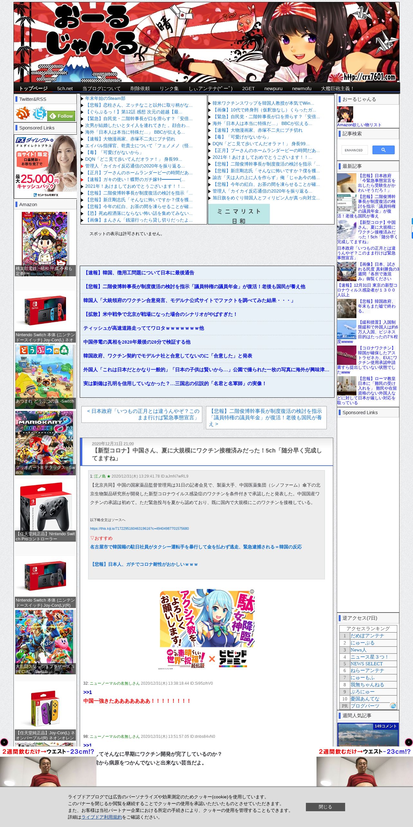Open newmofu navigation item
This screenshot has height=827, width=413.
[302, 88]
